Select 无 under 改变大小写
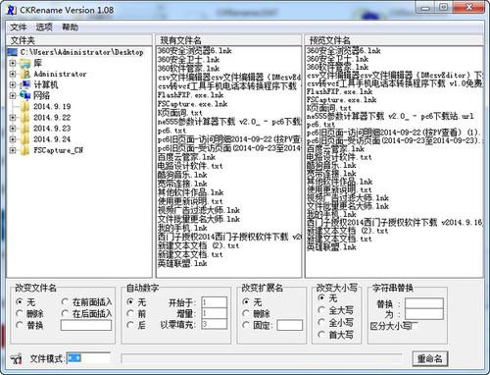The image size is (490, 375). coord(321,297)
